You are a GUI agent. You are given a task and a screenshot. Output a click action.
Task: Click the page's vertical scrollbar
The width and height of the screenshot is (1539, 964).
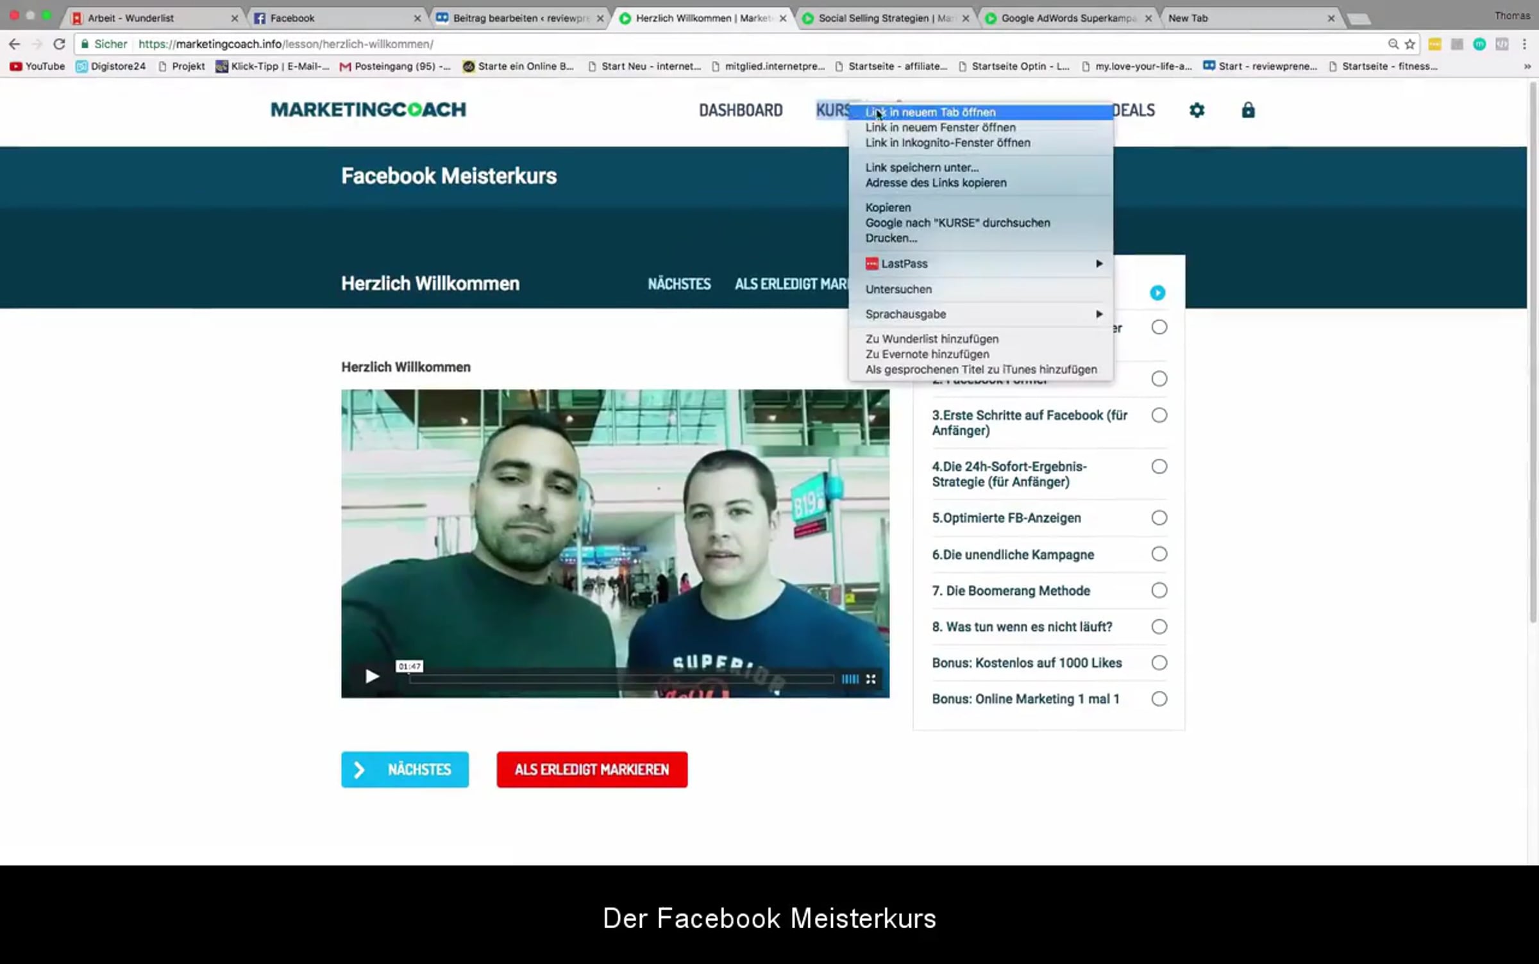[1533, 353]
